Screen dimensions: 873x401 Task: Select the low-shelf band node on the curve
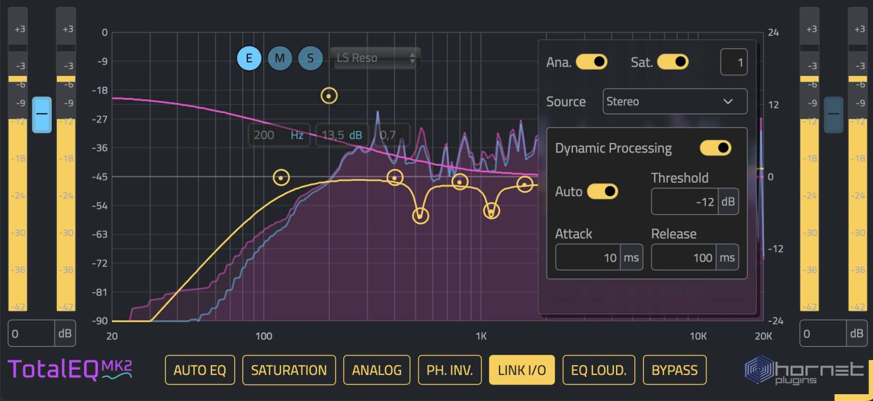[281, 178]
